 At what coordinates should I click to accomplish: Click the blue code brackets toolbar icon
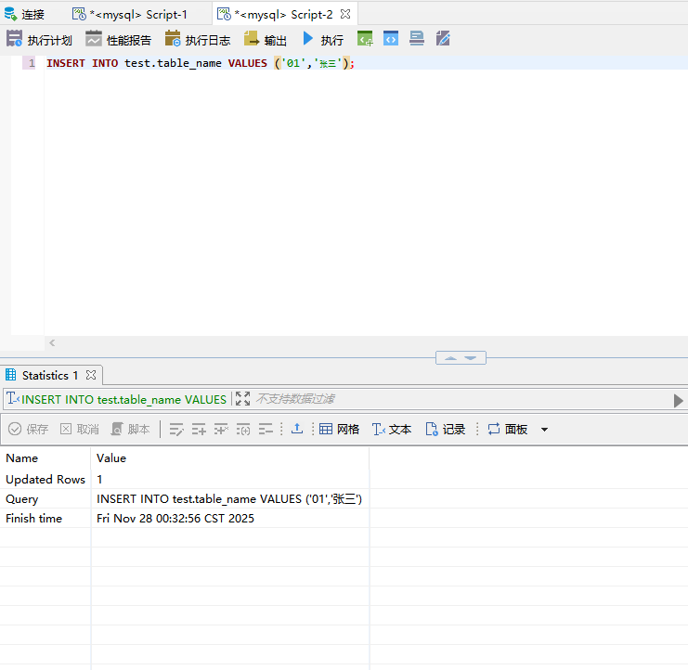tap(391, 39)
